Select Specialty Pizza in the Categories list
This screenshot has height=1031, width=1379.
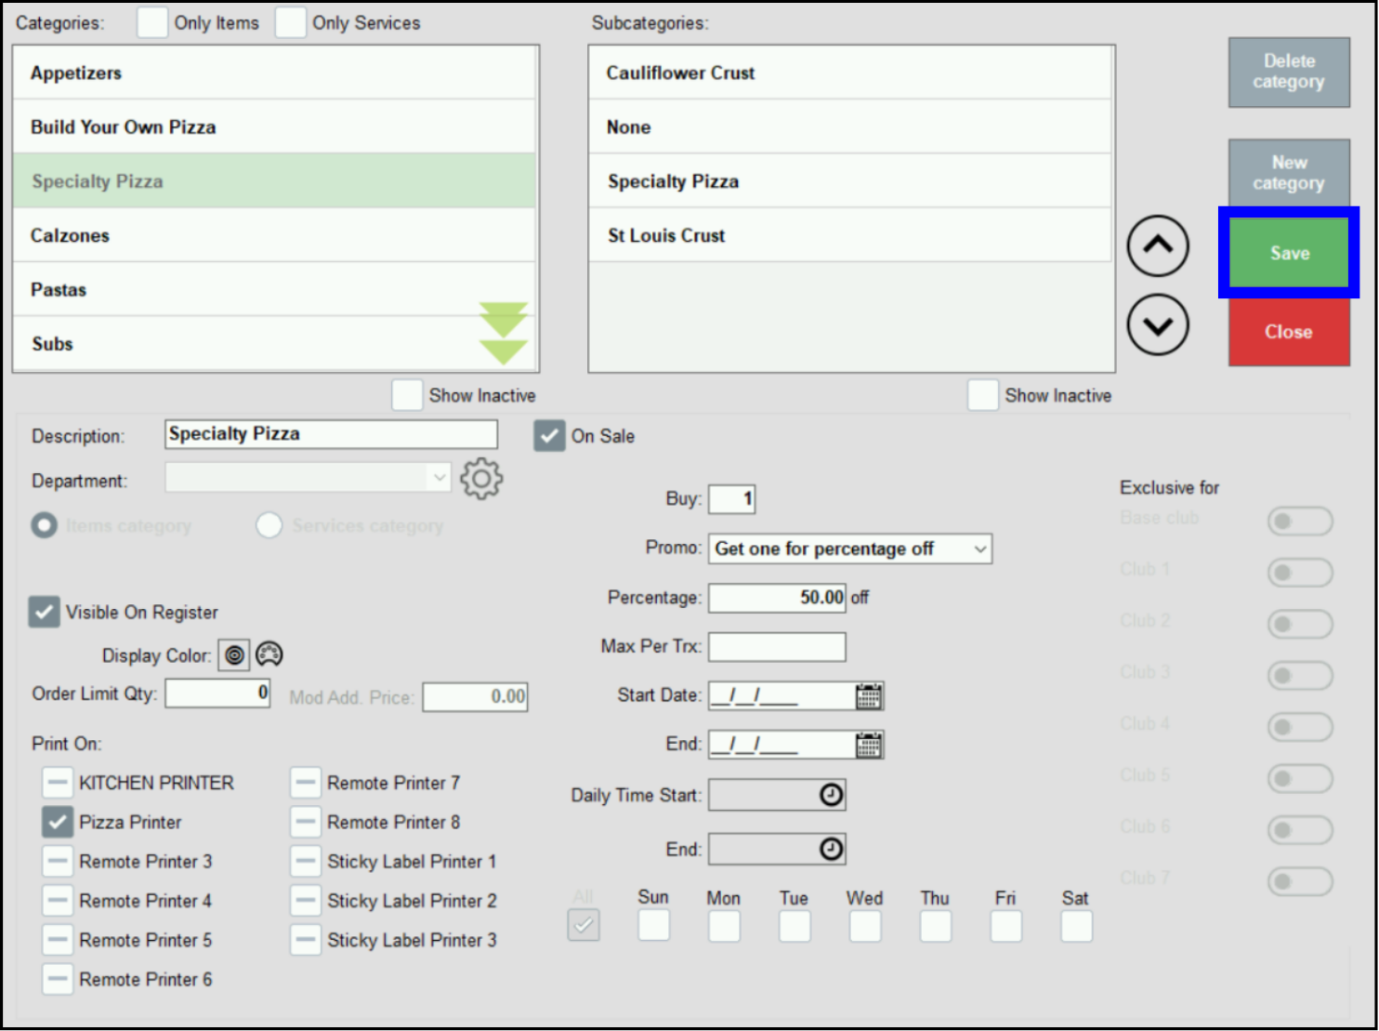point(274,181)
